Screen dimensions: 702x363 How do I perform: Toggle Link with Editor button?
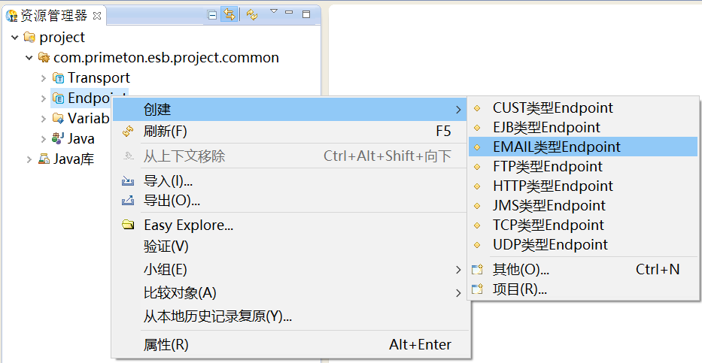pyautogui.click(x=228, y=15)
